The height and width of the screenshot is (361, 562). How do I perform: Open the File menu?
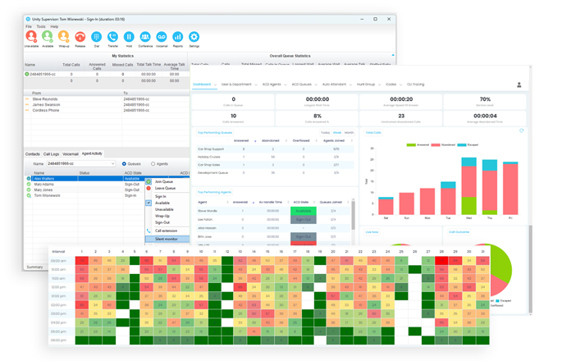pos(29,26)
